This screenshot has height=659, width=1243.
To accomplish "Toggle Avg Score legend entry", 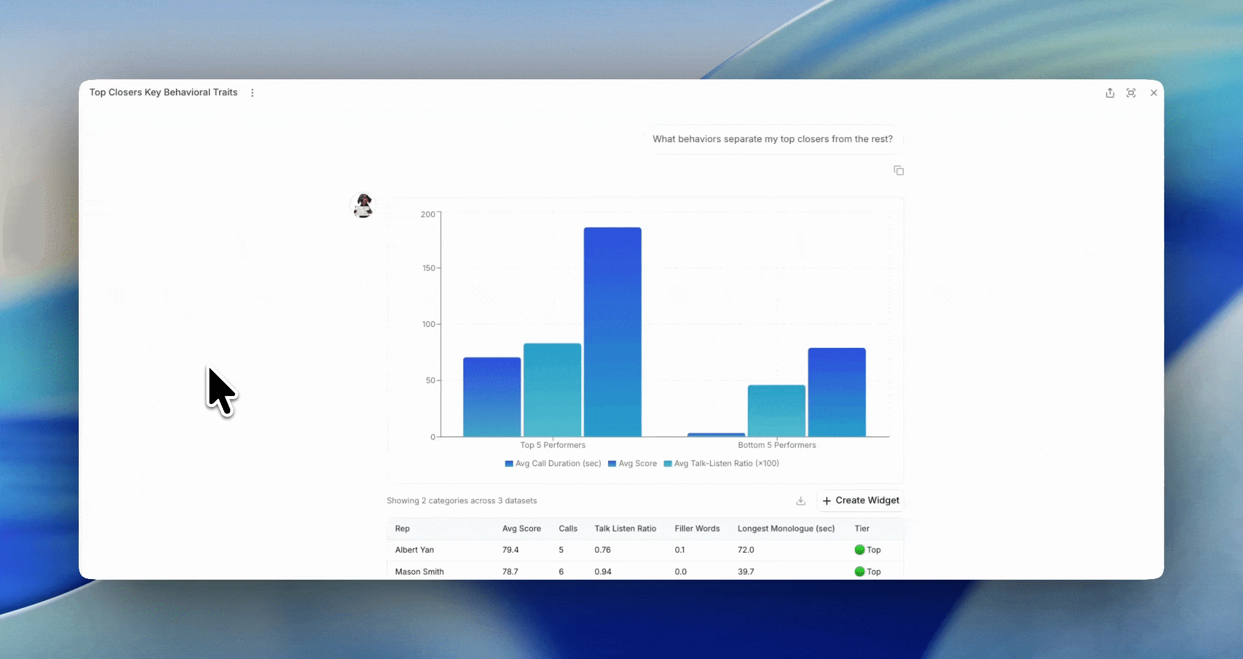I will pos(632,464).
